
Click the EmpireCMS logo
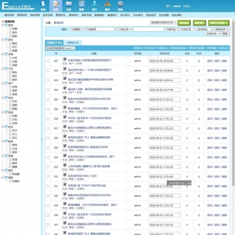coord(18,6)
